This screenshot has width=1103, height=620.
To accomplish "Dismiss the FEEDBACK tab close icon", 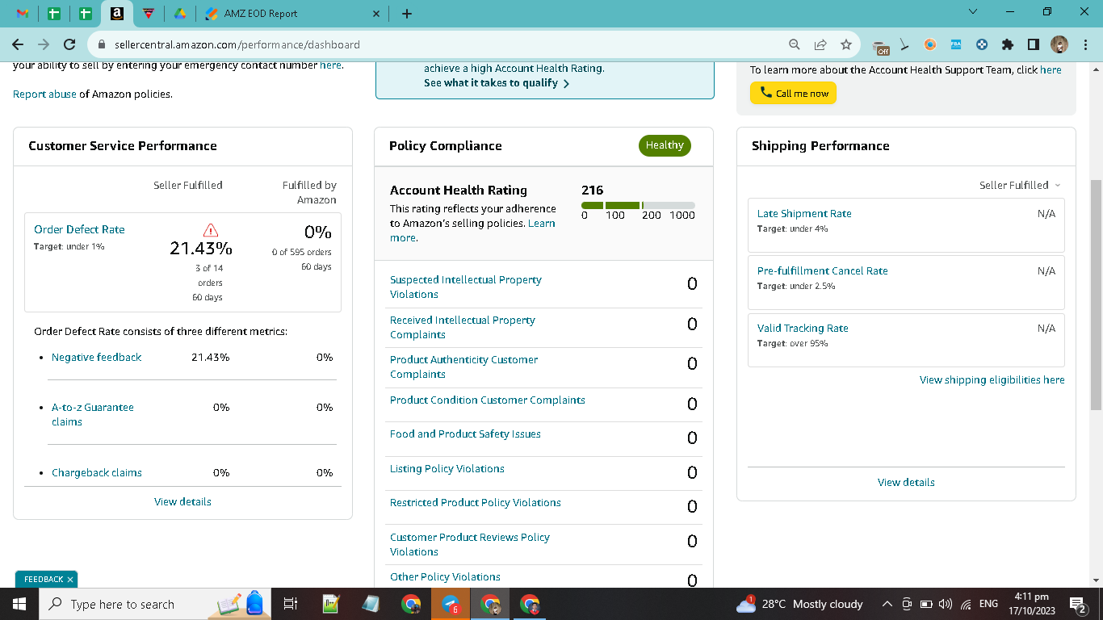I will coord(70,580).
